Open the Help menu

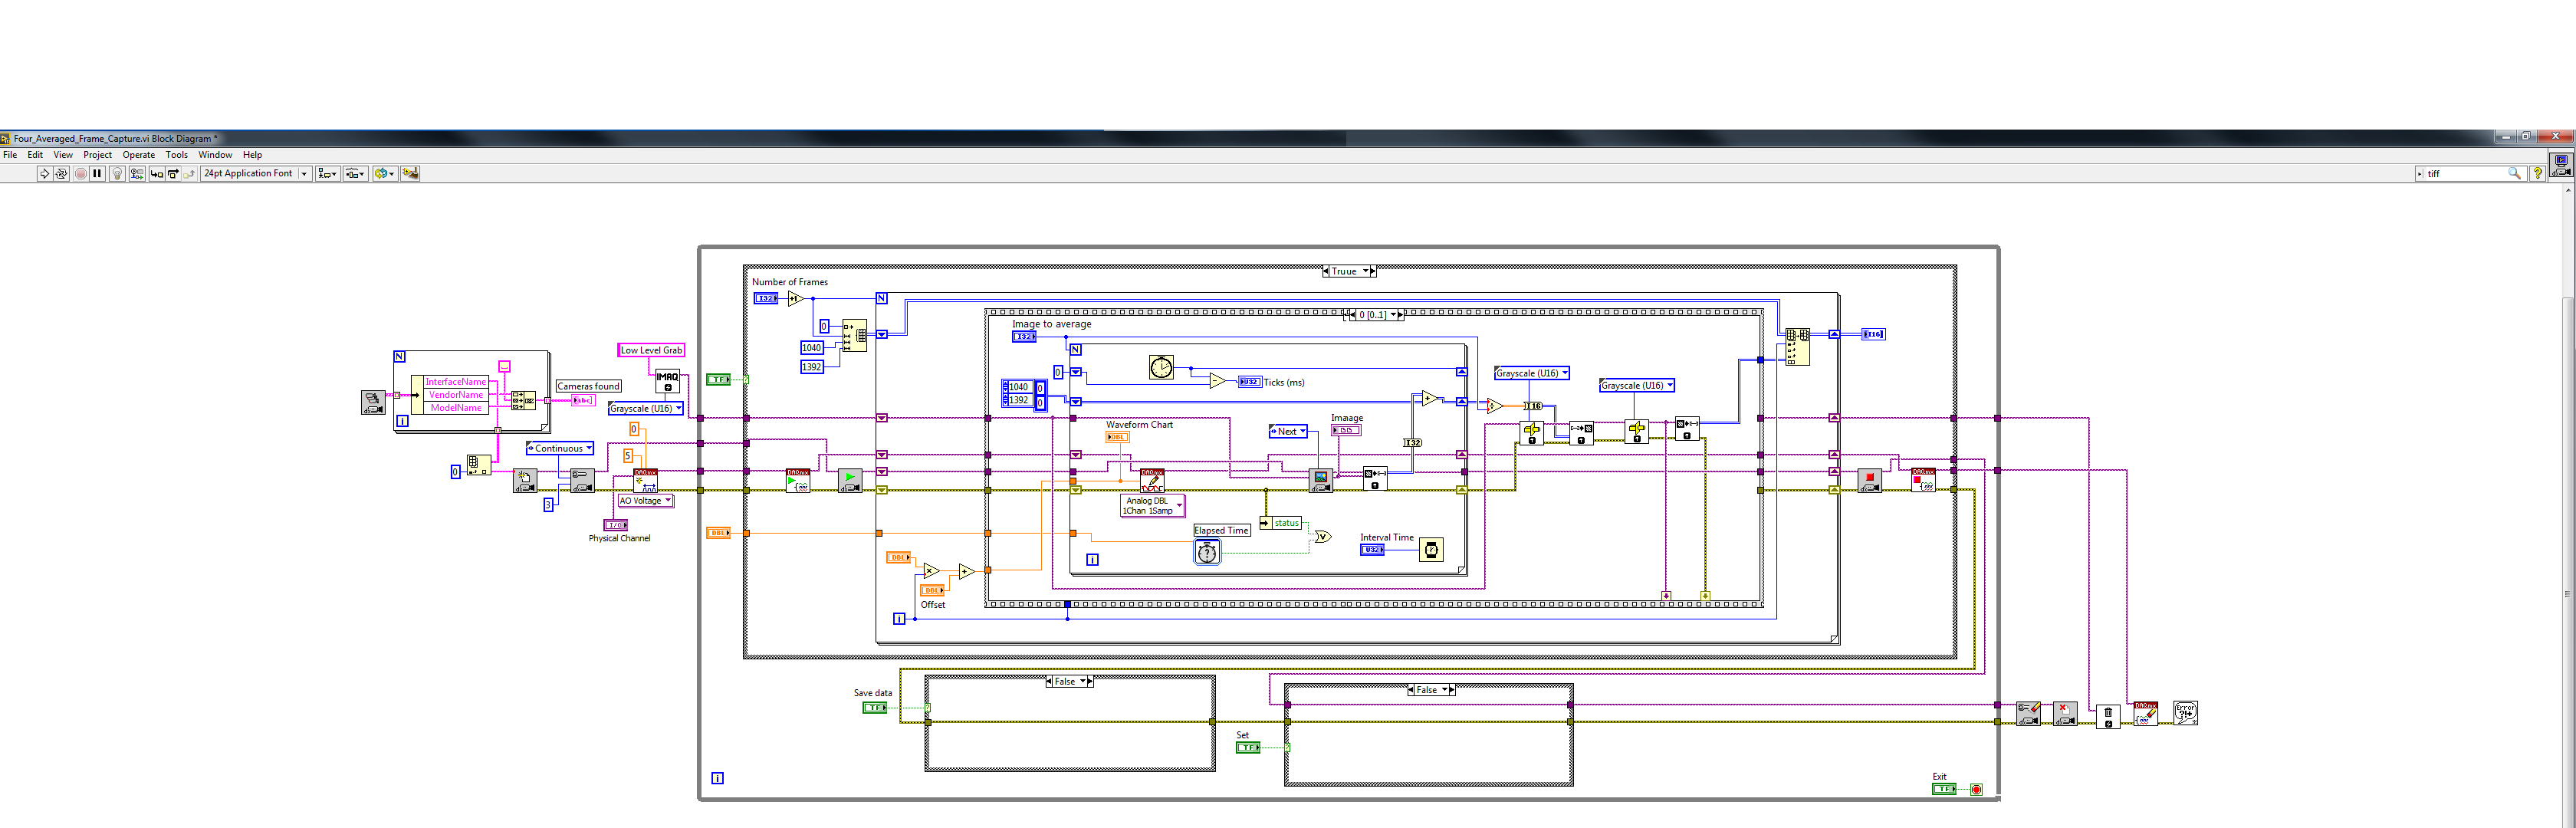coord(252,155)
